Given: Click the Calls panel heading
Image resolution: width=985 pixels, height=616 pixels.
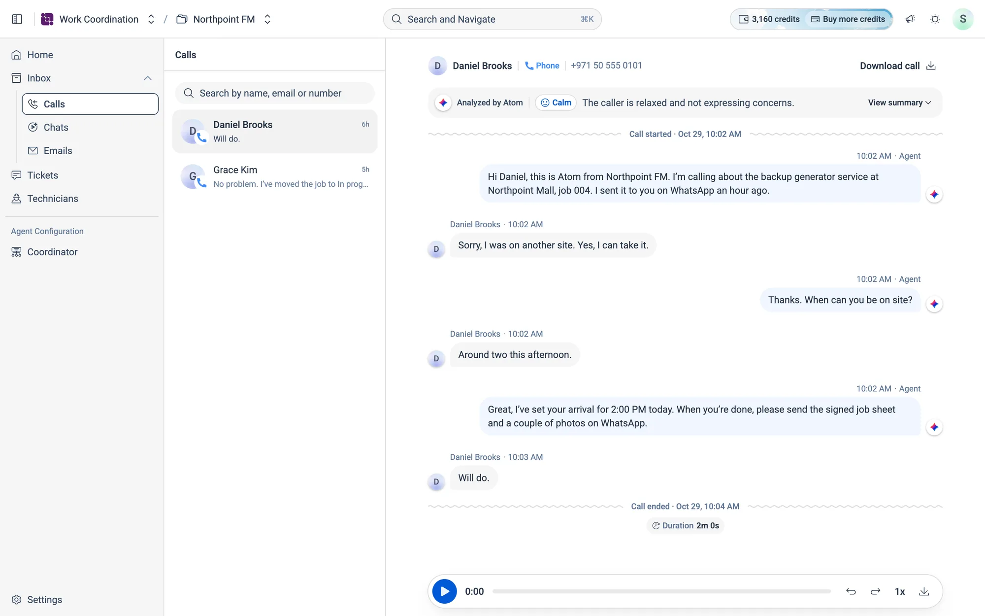Looking at the screenshot, I should click(x=186, y=55).
